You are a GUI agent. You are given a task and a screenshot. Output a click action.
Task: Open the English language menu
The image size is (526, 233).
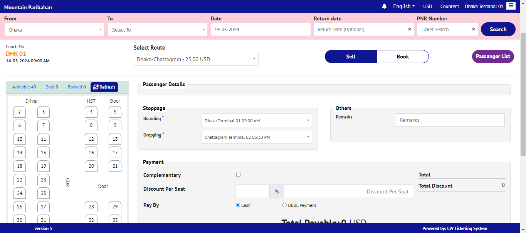(404, 6)
